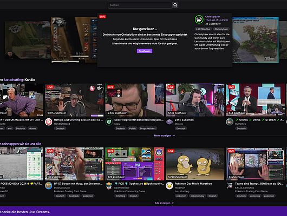Open the Rumathra channel name
Screen dimensions: 287x216
pyautogui.click(x=240, y=124)
